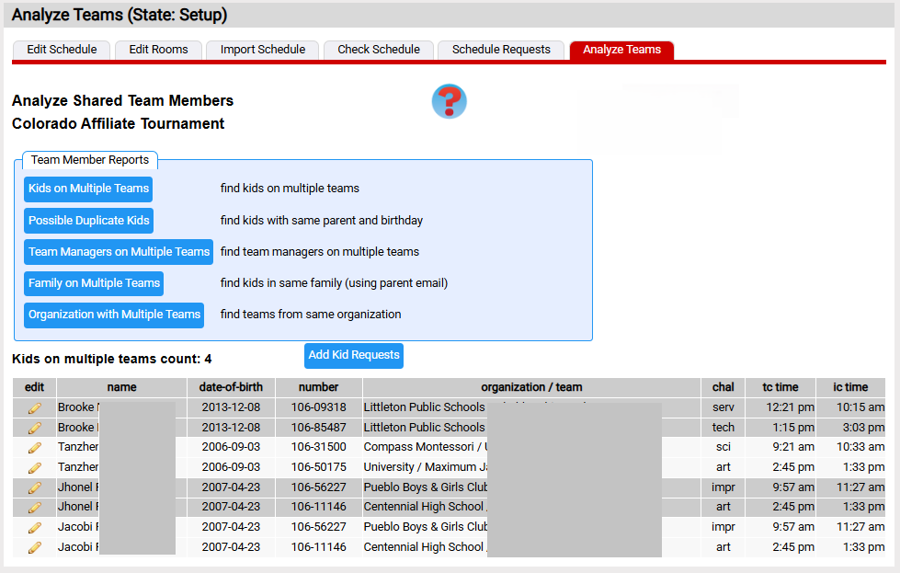The width and height of the screenshot is (900, 573).
Task: Run the Kids on Multiple Teams report
Action: (x=88, y=189)
